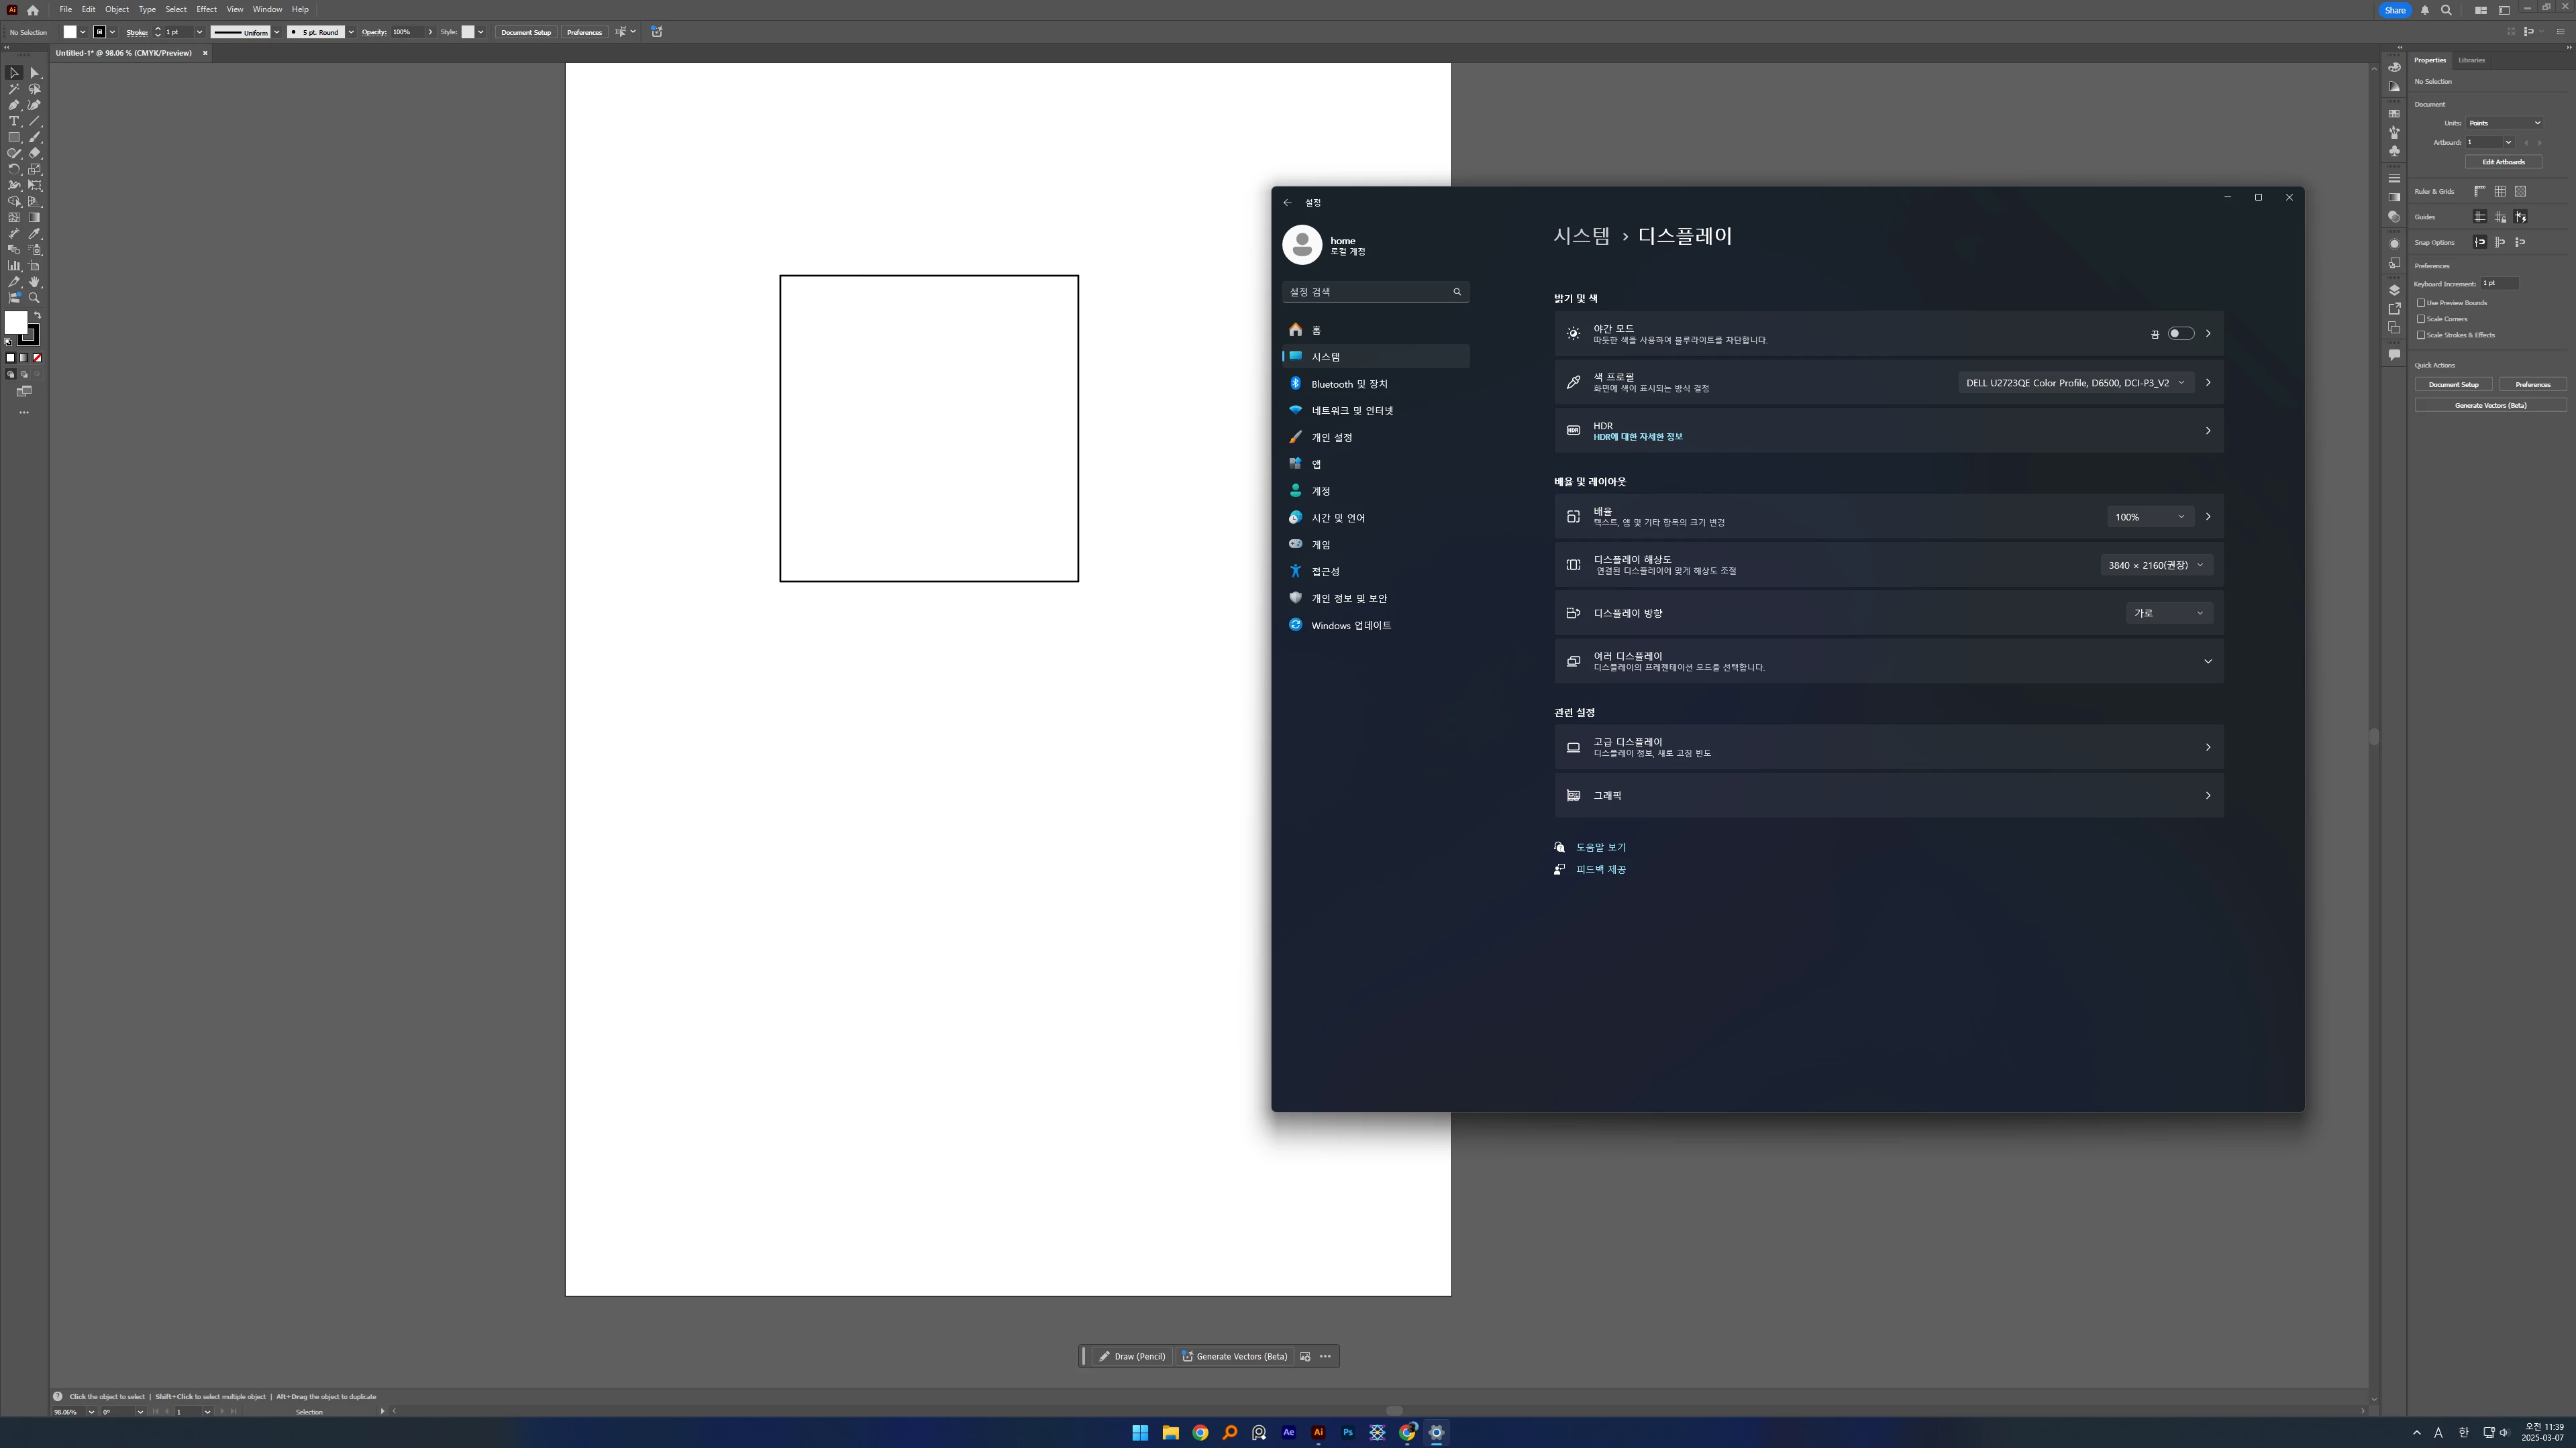
Task: Check the Scale Corners option
Action: pyautogui.click(x=2421, y=319)
